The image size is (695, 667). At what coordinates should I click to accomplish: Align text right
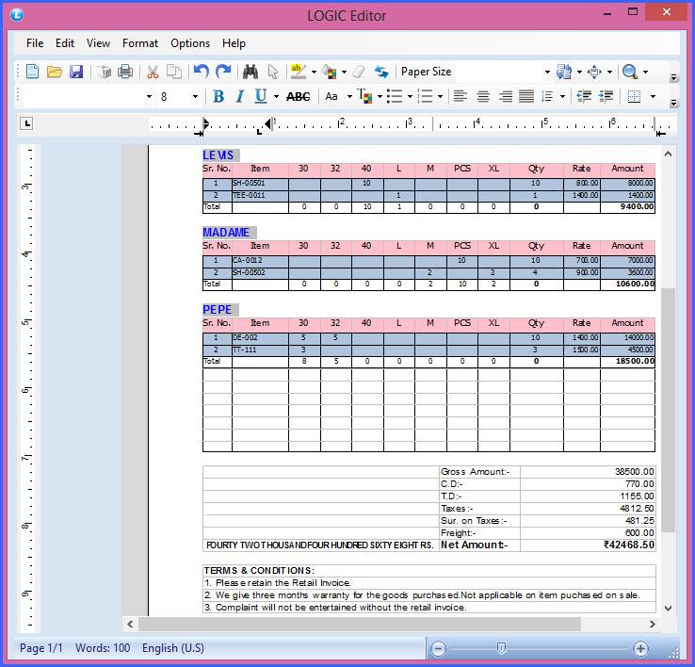[x=506, y=96]
